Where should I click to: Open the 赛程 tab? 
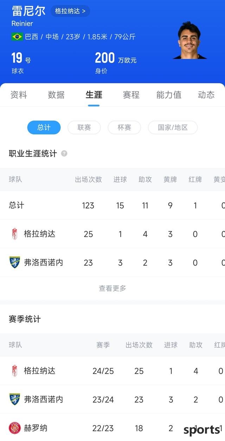tap(131, 95)
